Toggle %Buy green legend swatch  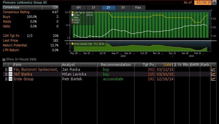pyautogui.click(x=72, y=18)
